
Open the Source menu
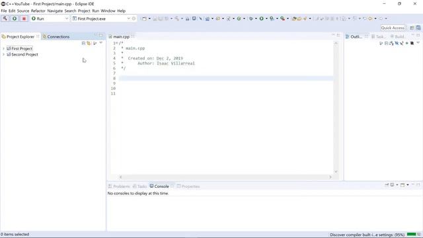point(23,11)
